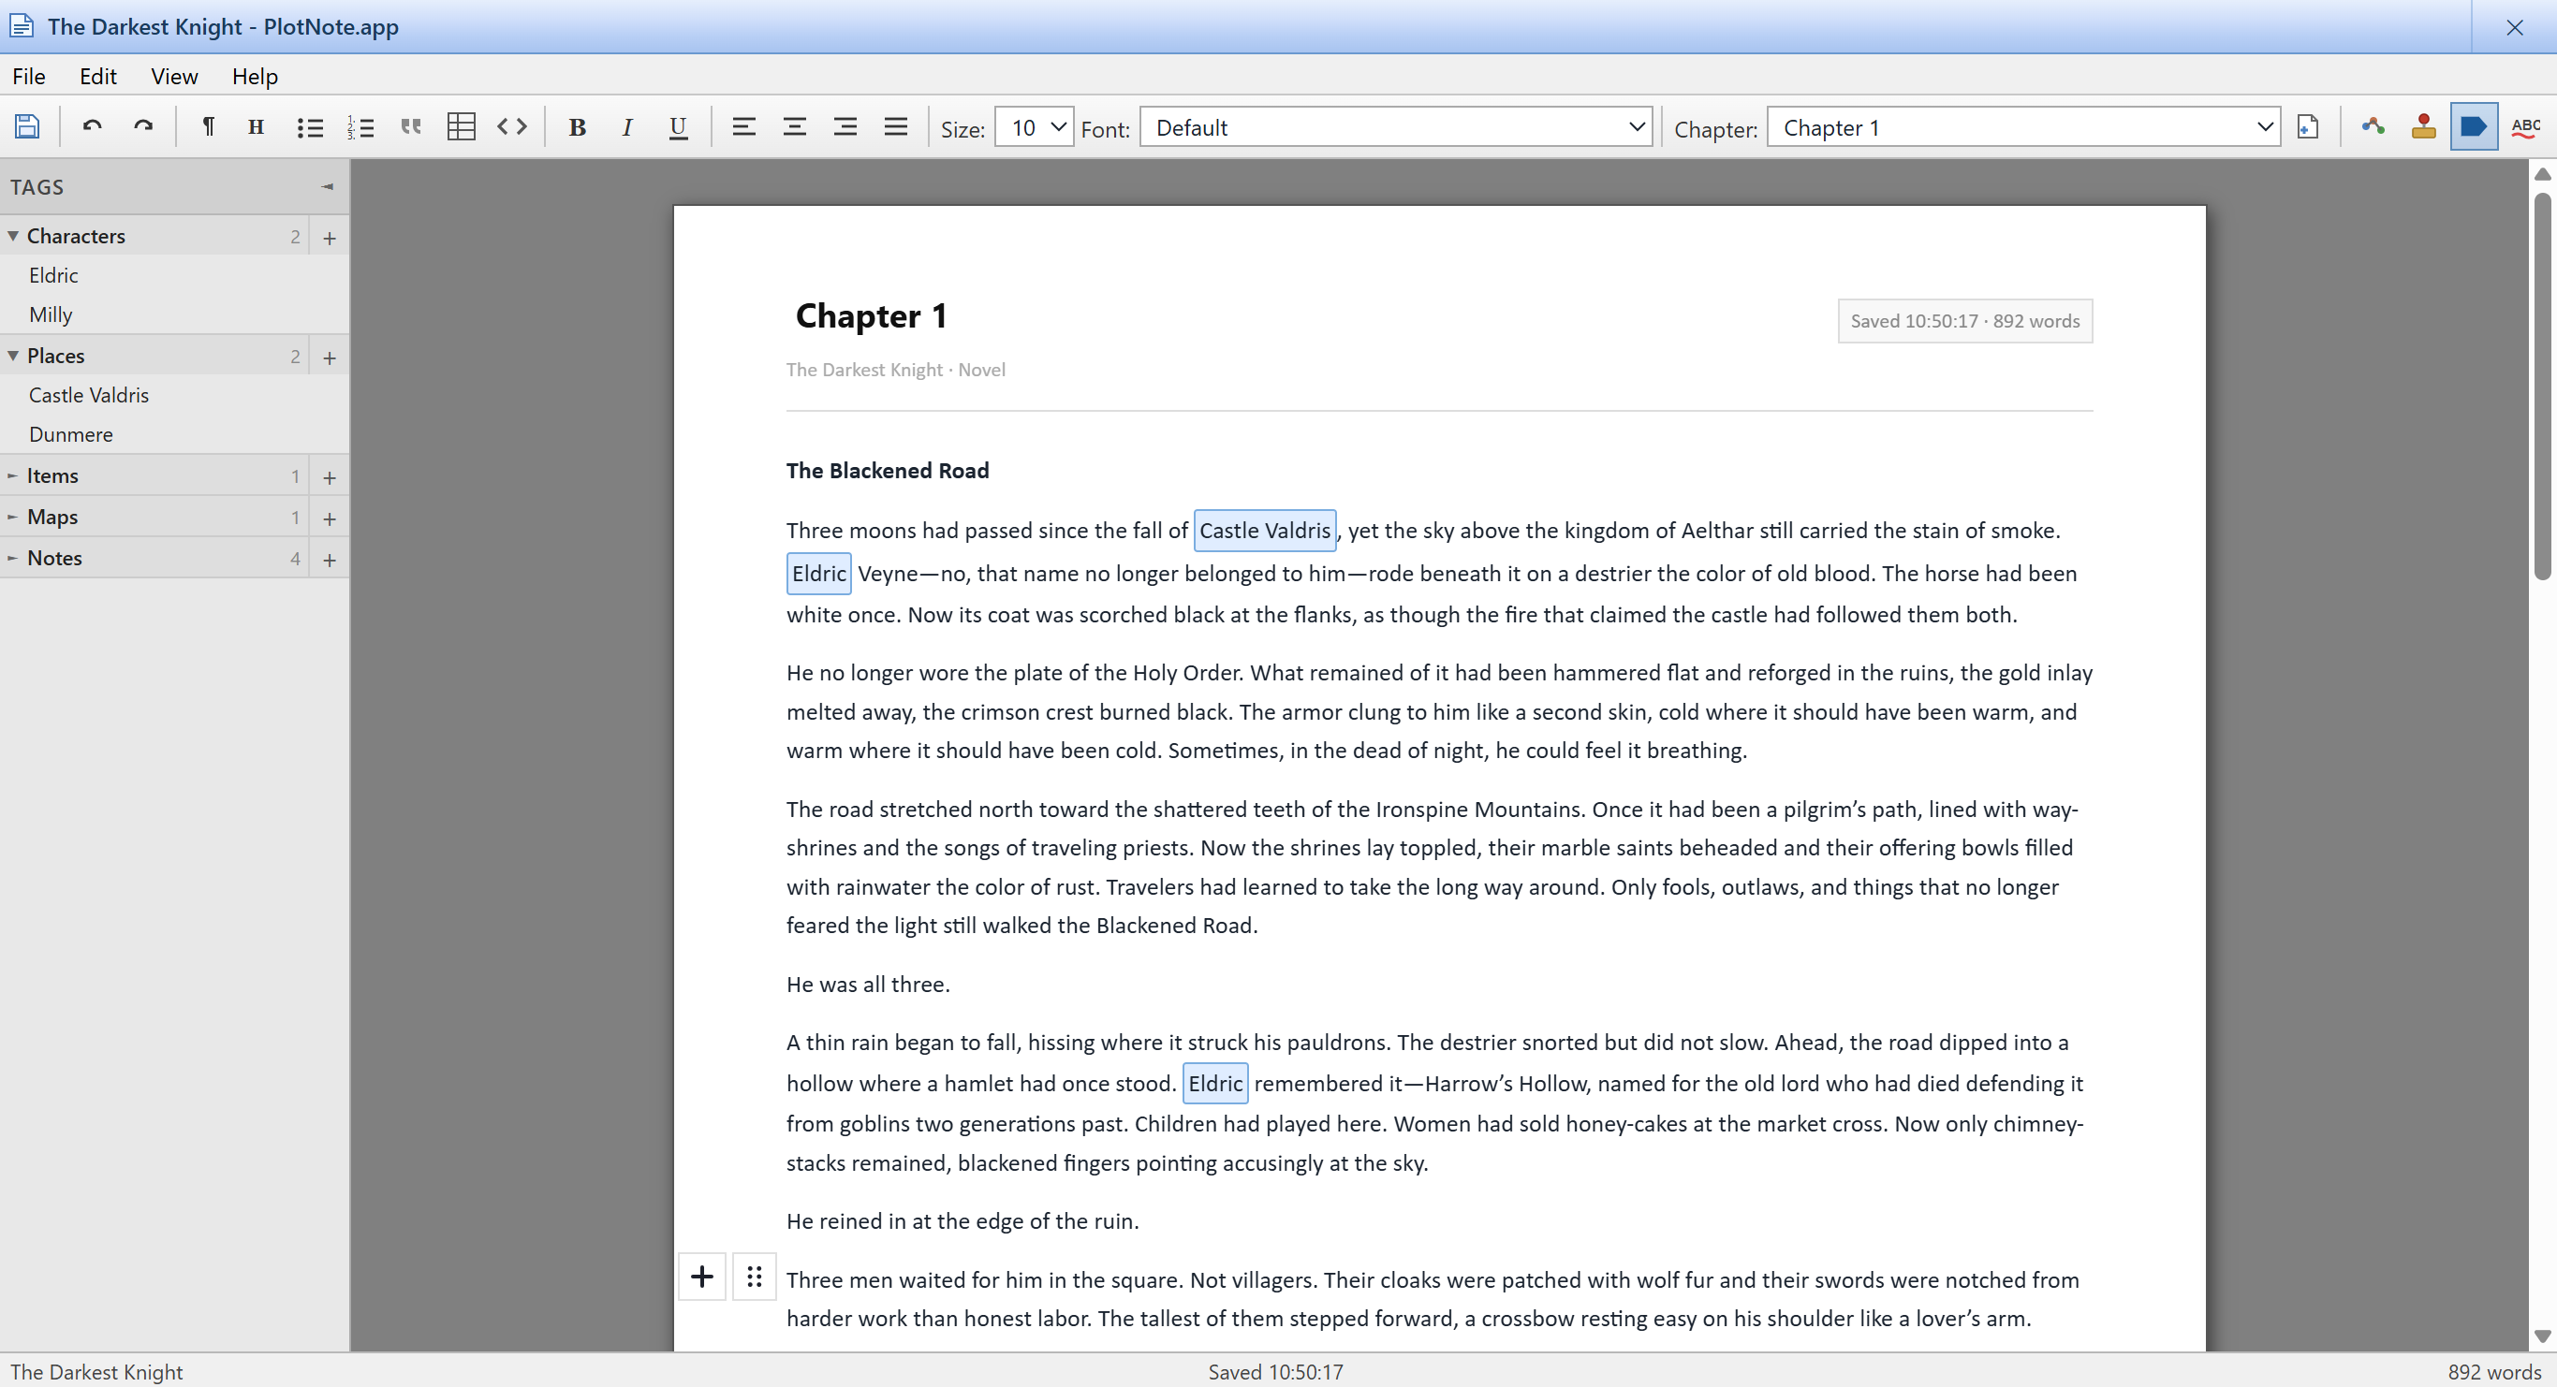Open the Edit menu

[x=98, y=77]
